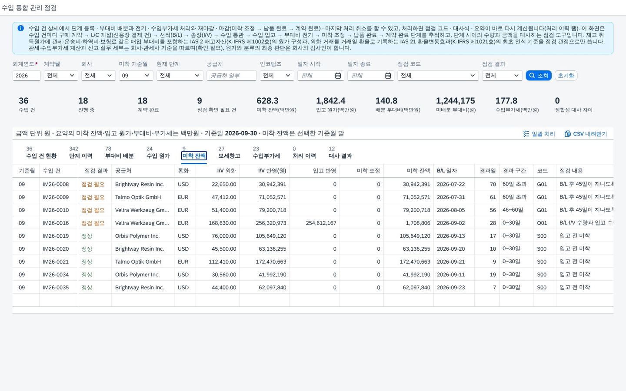Expand the 점검 결과 filter dropdown
626x391 pixels.
[502, 76]
